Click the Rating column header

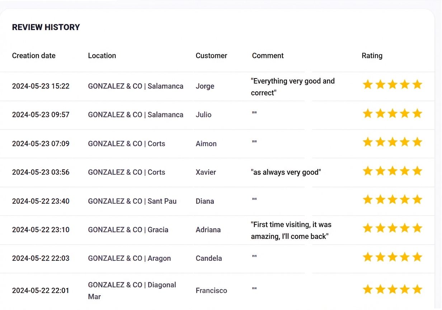click(372, 56)
